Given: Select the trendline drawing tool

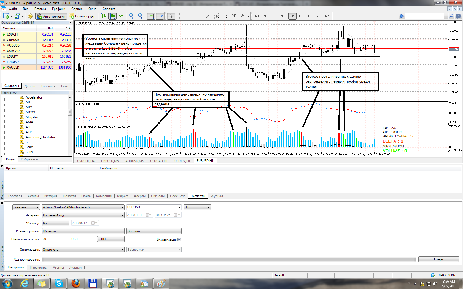Looking at the screenshot, I should click(x=208, y=16).
